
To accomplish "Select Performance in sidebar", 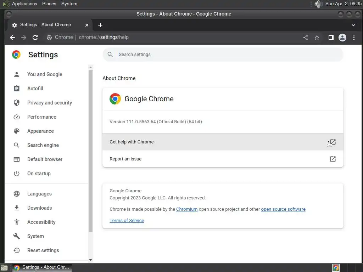I will tap(42, 117).
